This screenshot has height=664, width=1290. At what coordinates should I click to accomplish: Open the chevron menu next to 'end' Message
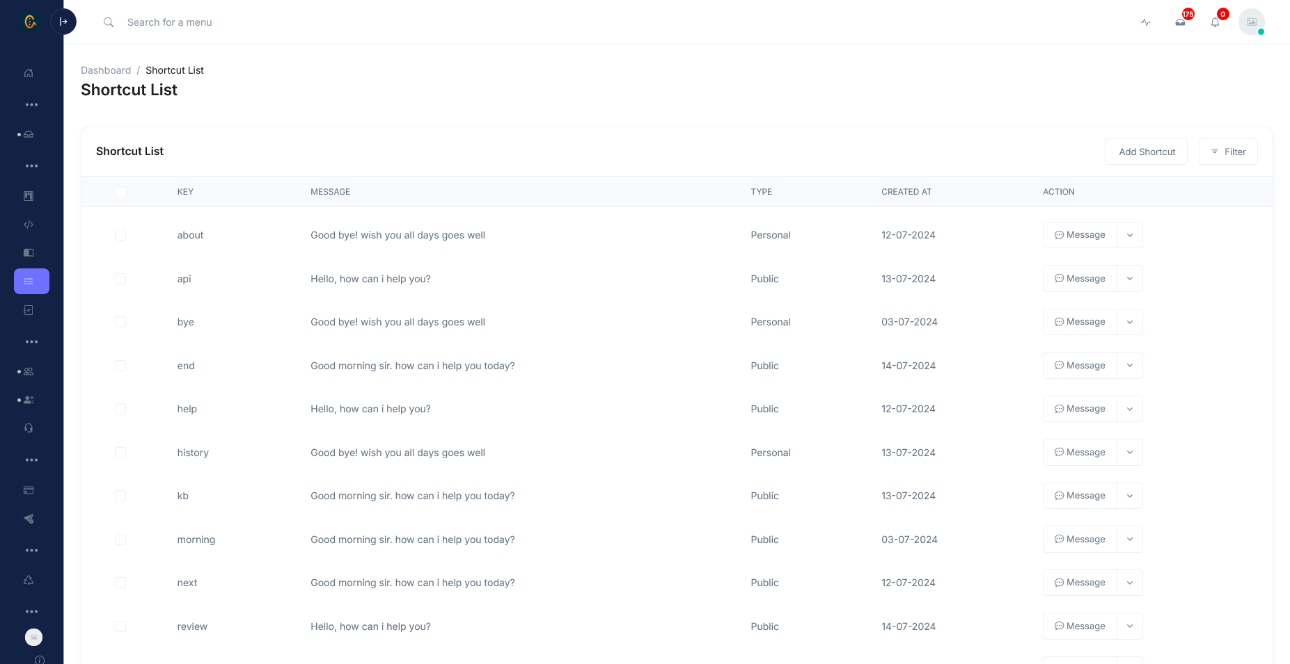(1130, 366)
